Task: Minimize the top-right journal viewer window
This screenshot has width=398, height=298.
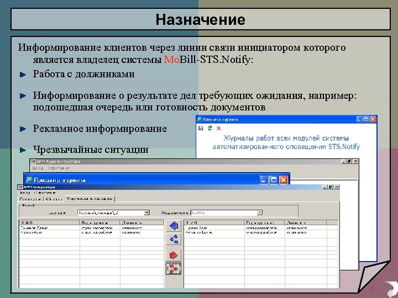Action: click(359, 119)
